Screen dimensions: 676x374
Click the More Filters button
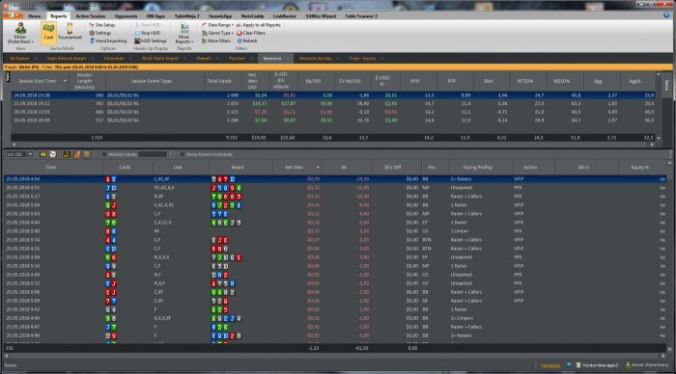216,40
